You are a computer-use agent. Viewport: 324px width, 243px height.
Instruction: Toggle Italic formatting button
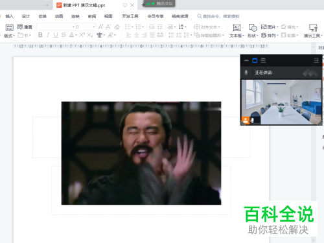click(x=48, y=35)
